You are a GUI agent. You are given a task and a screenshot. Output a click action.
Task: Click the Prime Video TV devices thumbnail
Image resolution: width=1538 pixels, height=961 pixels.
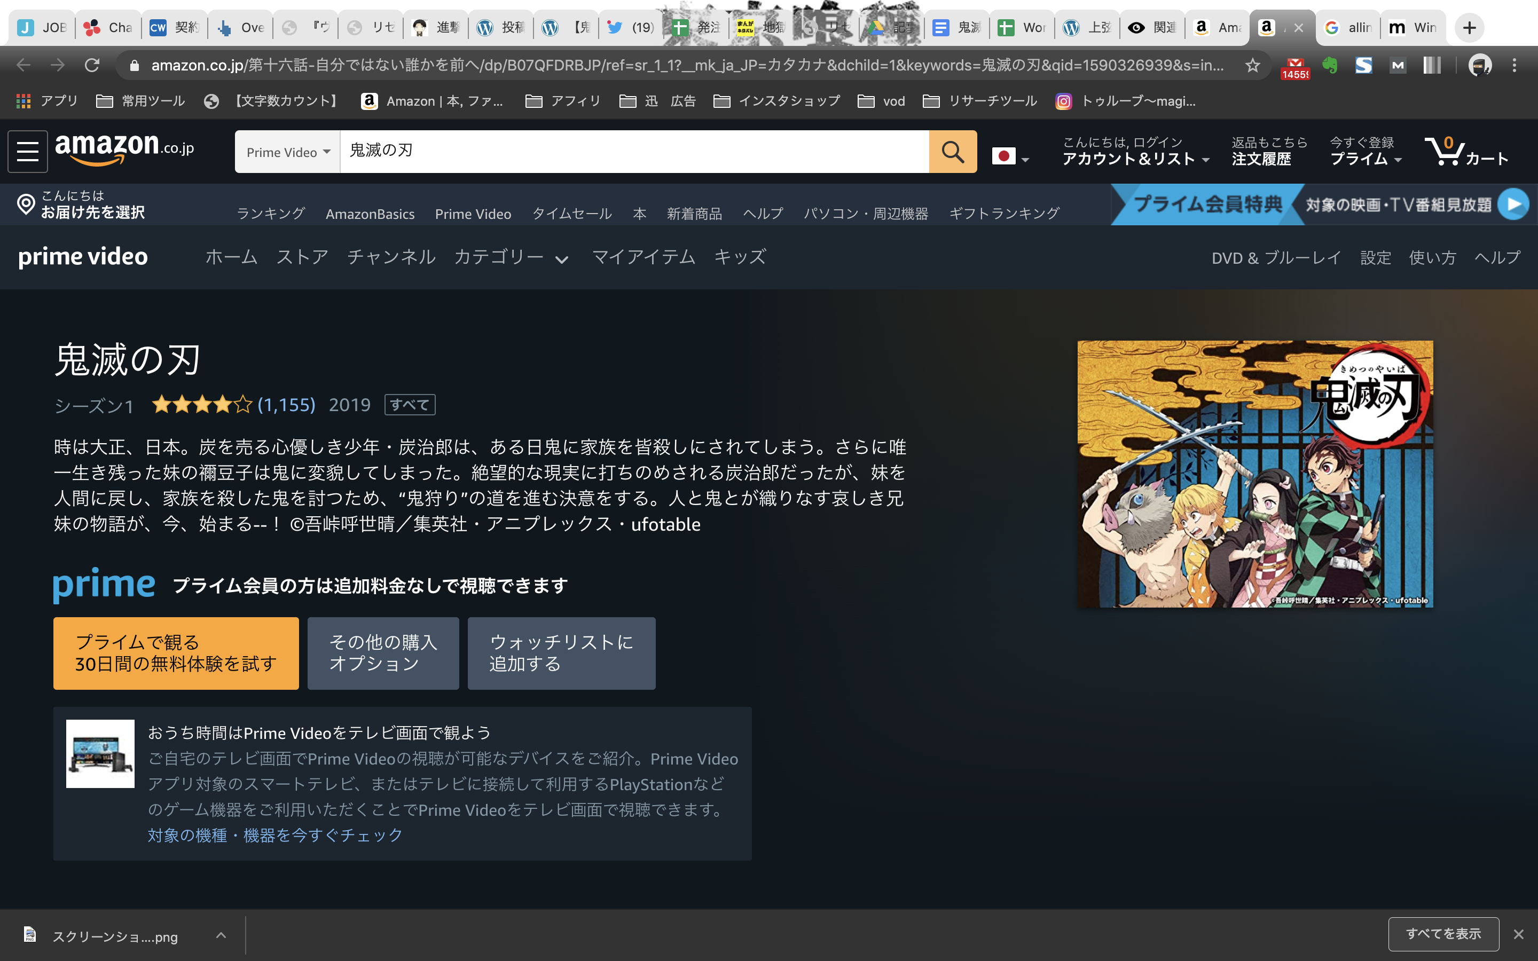point(100,754)
